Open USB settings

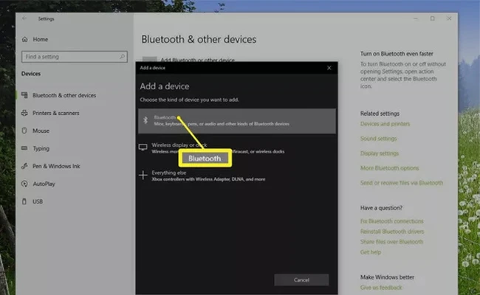click(x=38, y=202)
